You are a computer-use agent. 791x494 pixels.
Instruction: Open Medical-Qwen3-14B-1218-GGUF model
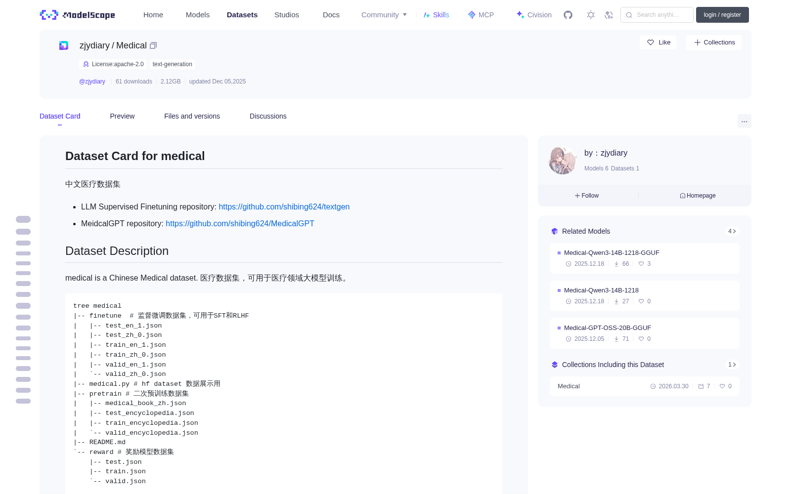[x=645, y=258]
